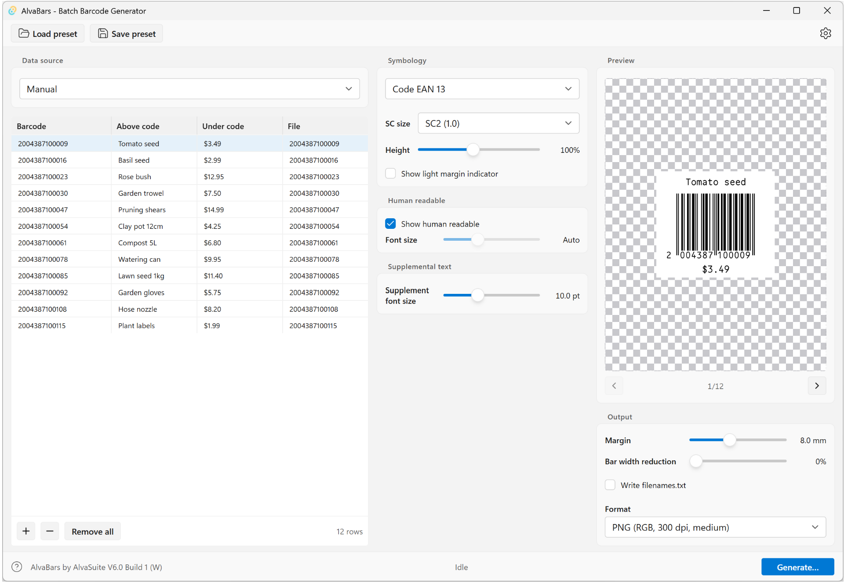The image size is (844, 582).
Task: Click File cell 2004387100115
Action: tap(325, 326)
